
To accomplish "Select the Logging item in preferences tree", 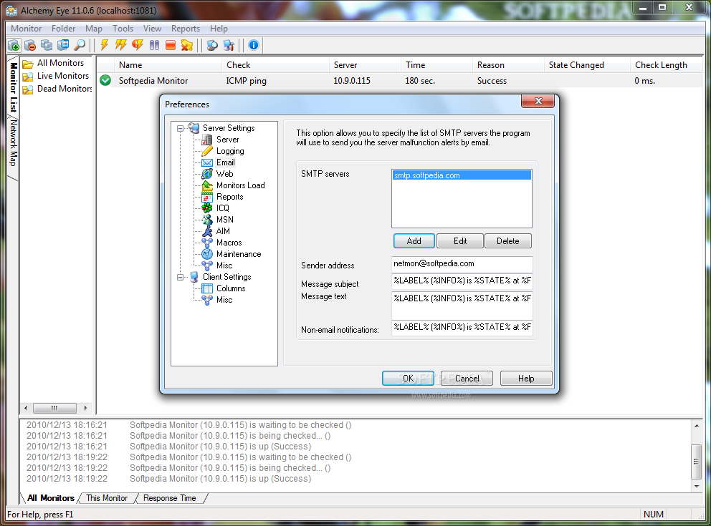I will (x=230, y=151).
